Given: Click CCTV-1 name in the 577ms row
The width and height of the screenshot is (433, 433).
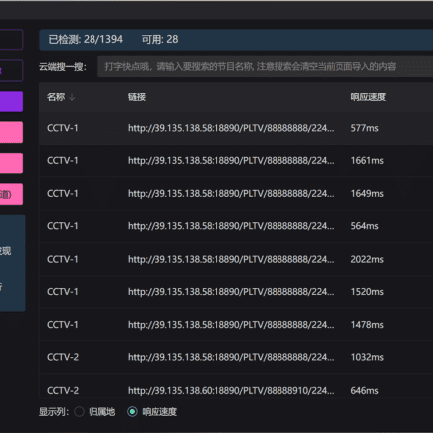Looking at the screenshot, I should pyautogui.click(x=63, y=128).
